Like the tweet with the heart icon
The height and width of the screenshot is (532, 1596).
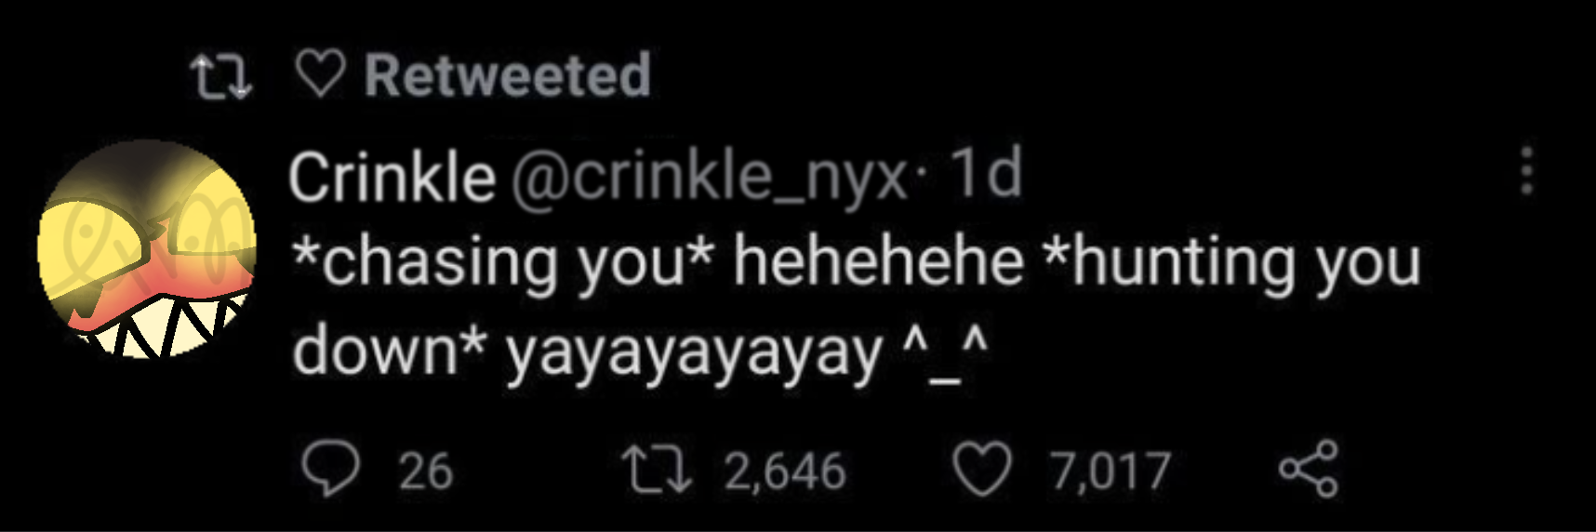tap(984, 470)
